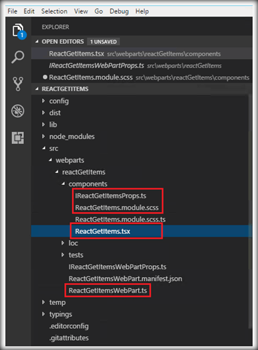This screenshot has width=258, height=350.
Task: Open the Edit menu
Action: coord(29,11)
